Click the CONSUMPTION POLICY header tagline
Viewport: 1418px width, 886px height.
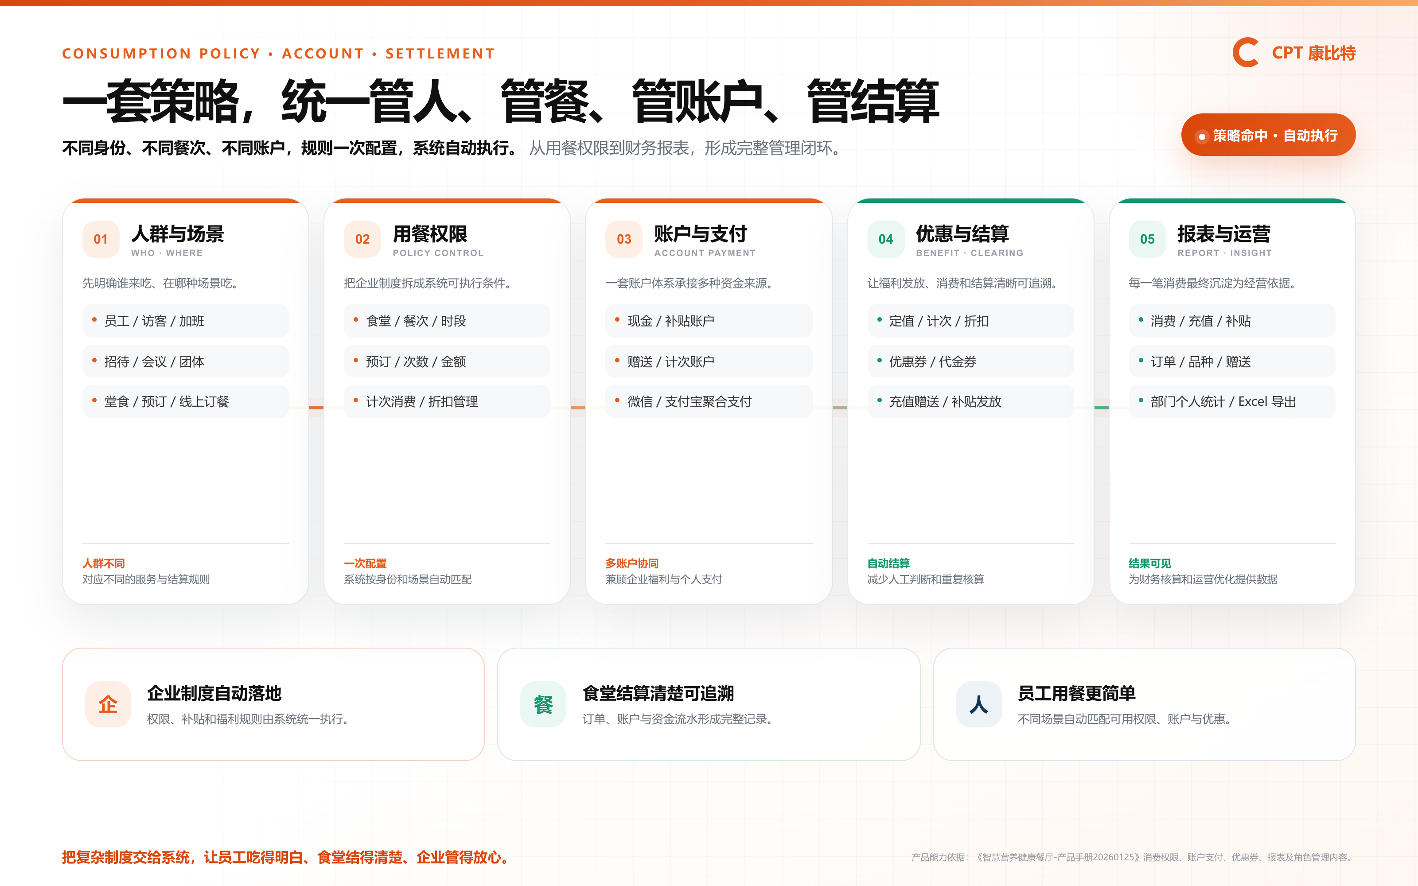(278, 54)
